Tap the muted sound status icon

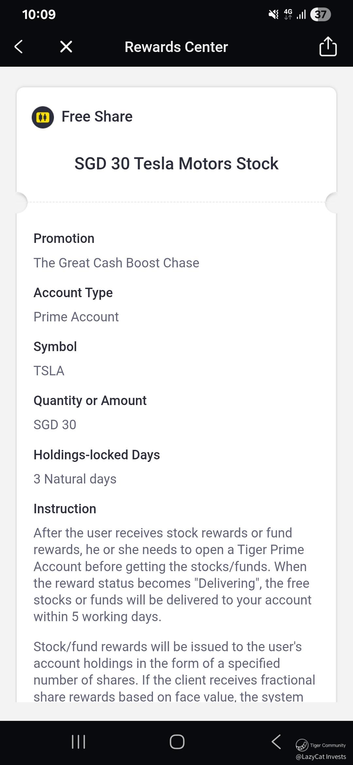273,14
